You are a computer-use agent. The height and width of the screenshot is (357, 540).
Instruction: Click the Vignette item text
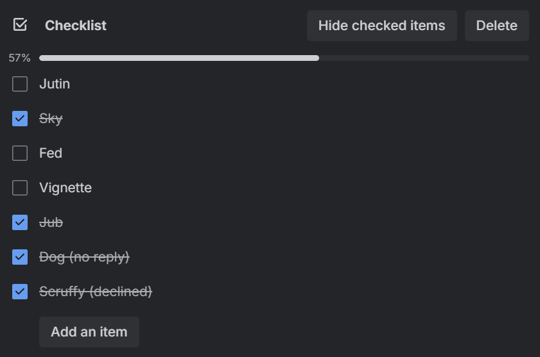point(65,188)
